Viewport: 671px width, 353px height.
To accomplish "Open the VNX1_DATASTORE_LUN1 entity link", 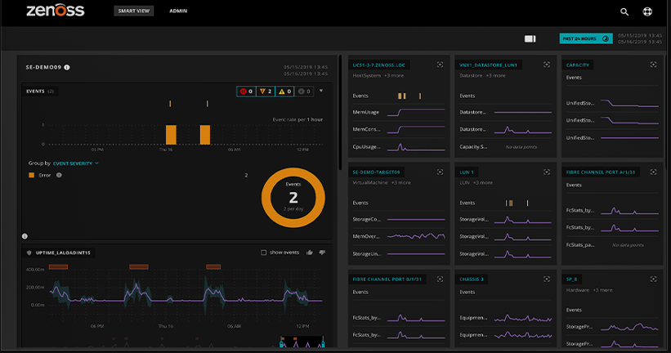I will pyautogui.click(x=489, y=65).
